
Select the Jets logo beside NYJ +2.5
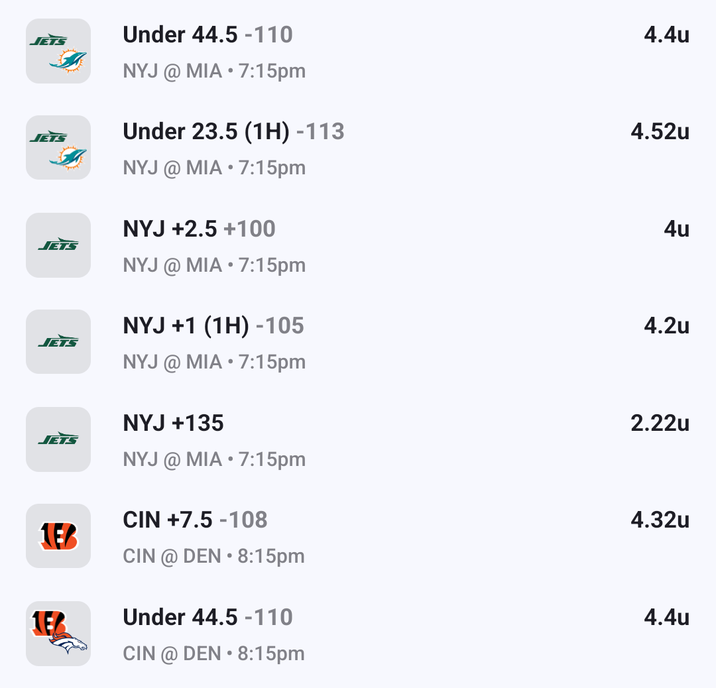(58, 245)
